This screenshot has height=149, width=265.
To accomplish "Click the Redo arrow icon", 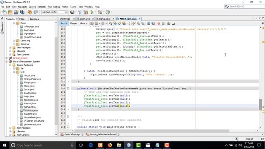I will [36, 12].
